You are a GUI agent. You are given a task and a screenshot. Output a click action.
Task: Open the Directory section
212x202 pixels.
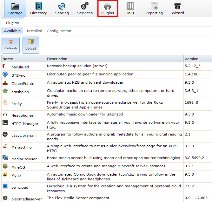(x=38, y=9)
